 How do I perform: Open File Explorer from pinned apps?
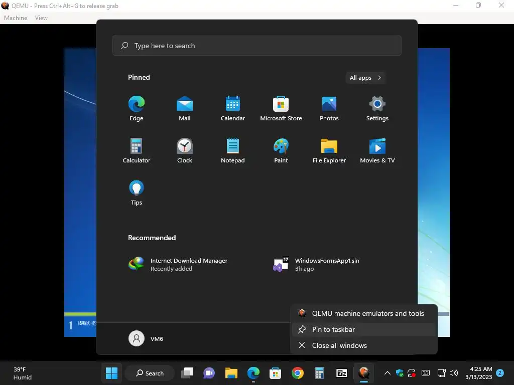click(329, 150)
